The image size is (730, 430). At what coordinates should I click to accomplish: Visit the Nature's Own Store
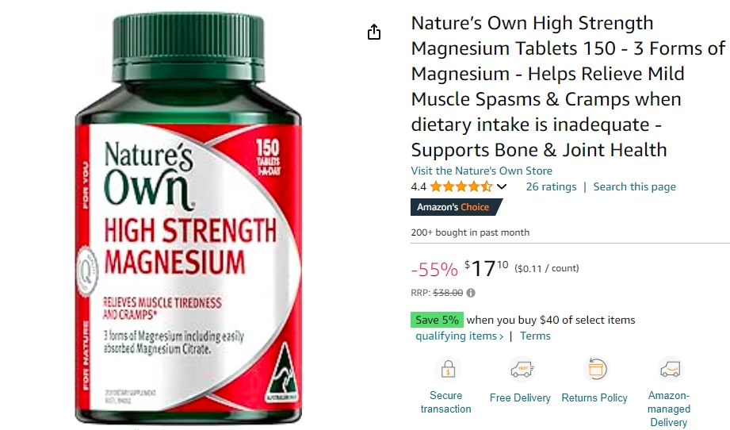click(481, 171)
